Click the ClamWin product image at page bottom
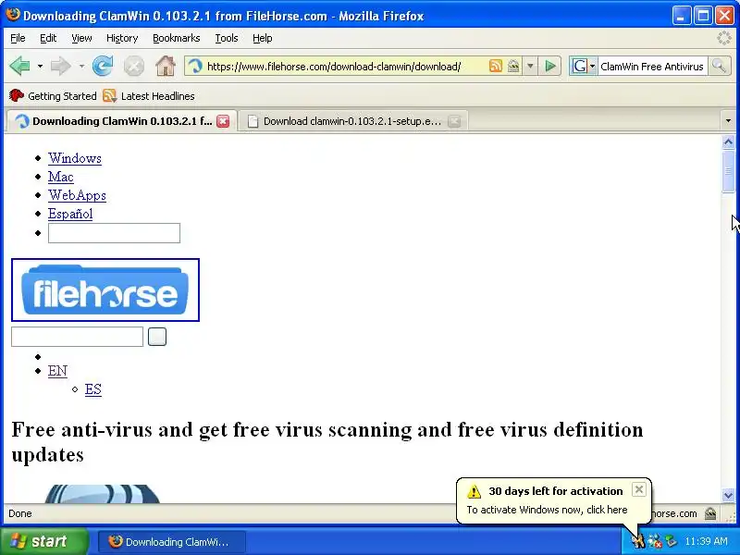The width and height of the screenshot is (740, 555). (103, 494)
